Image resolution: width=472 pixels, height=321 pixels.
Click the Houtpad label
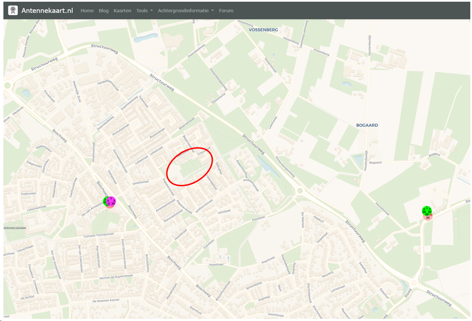point(224,212)
